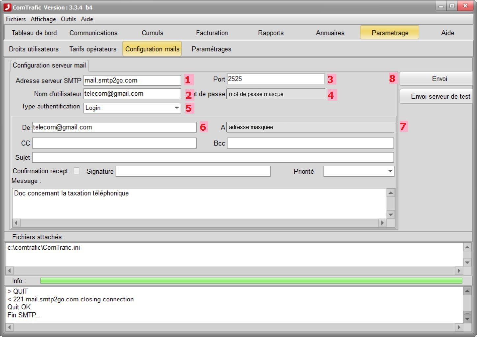Go to the Cumuls tab
The width and height of the screenshot is (477, 337).
click(152, 33)
